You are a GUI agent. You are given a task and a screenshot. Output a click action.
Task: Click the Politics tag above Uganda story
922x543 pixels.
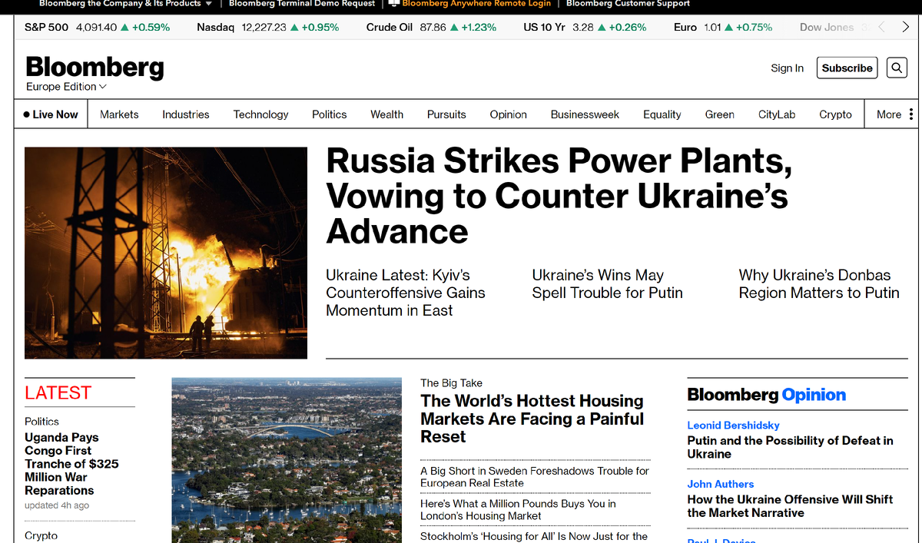pos(41,421)
